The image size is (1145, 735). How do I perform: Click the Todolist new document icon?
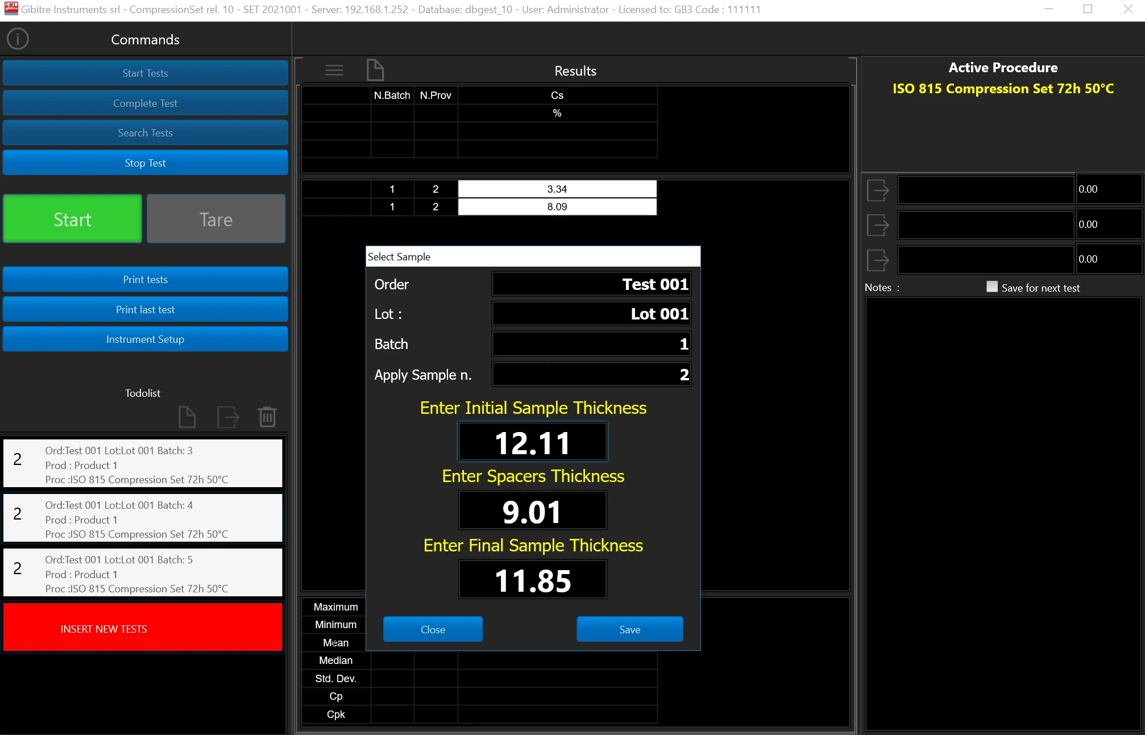tap(187, 417)
